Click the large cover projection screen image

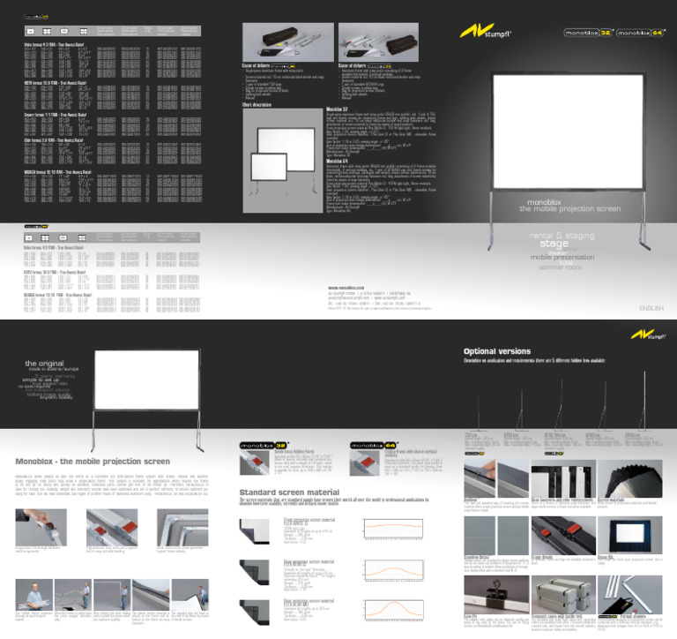[569, 132]
